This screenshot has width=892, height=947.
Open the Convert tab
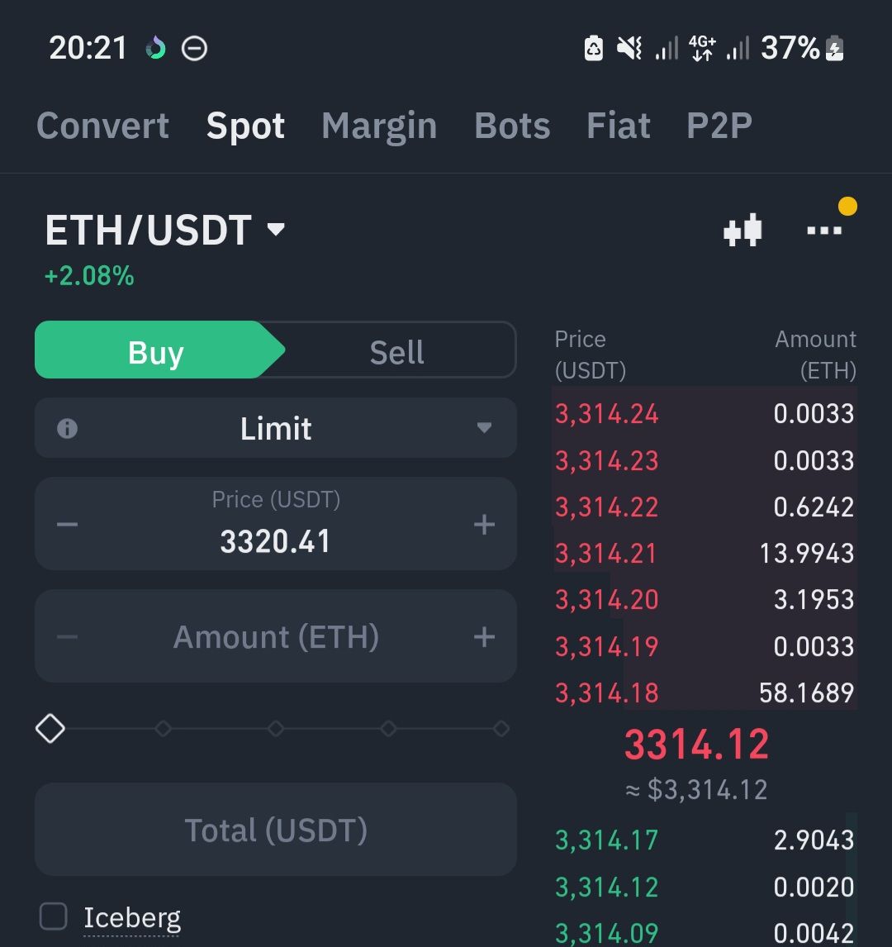click(x=102, y=126)
